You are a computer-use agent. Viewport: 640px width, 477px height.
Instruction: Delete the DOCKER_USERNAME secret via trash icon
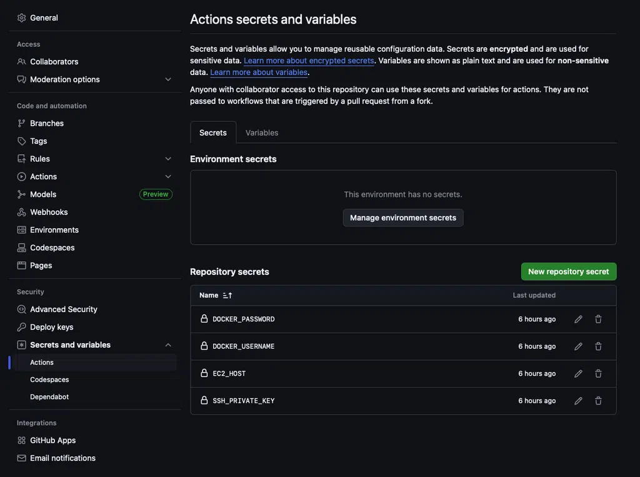598,346
